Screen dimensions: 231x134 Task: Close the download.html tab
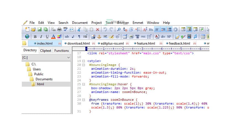93,43
